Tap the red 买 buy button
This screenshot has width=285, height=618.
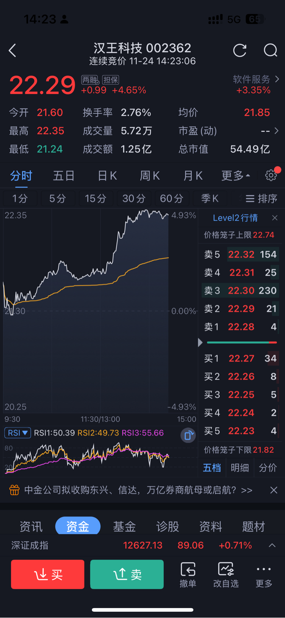(47, 575)
